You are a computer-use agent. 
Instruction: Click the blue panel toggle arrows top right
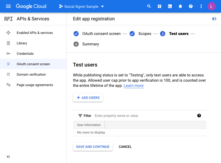tap(214, 19)
